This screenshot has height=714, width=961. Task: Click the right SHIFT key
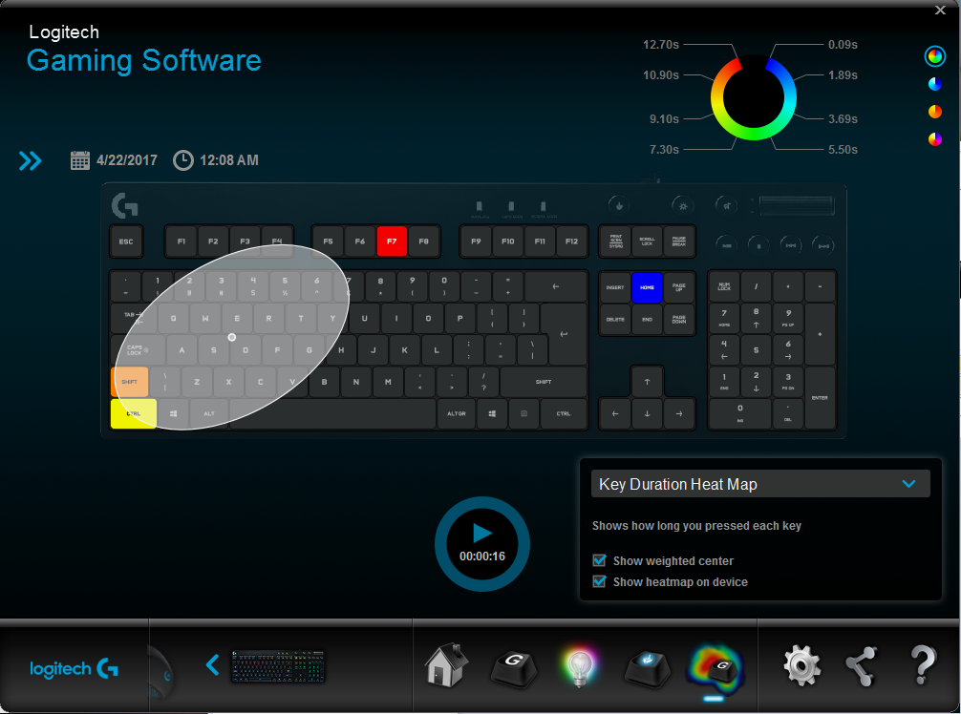(x=544, y=382)
